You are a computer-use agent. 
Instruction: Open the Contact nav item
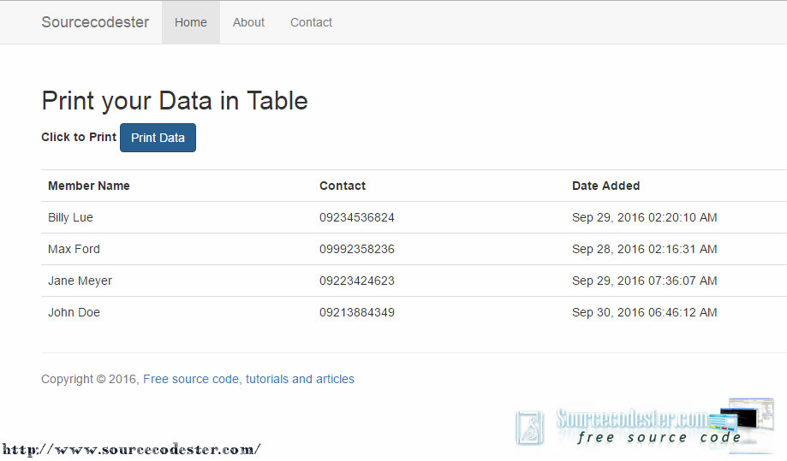click(311, 22)
